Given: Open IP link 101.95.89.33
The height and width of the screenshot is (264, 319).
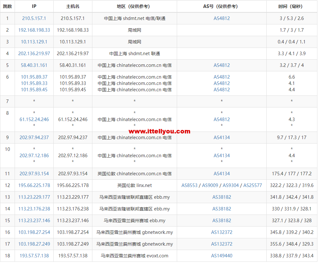Looking at the screenshot, I should (x=34, y=83).
